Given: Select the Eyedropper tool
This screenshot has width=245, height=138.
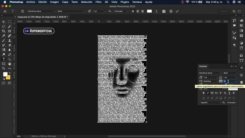Looking at the screenshot, I should click(x=3, y=36).
